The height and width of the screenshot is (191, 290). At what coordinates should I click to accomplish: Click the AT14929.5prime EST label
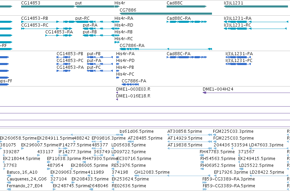[x=185, y=138]
